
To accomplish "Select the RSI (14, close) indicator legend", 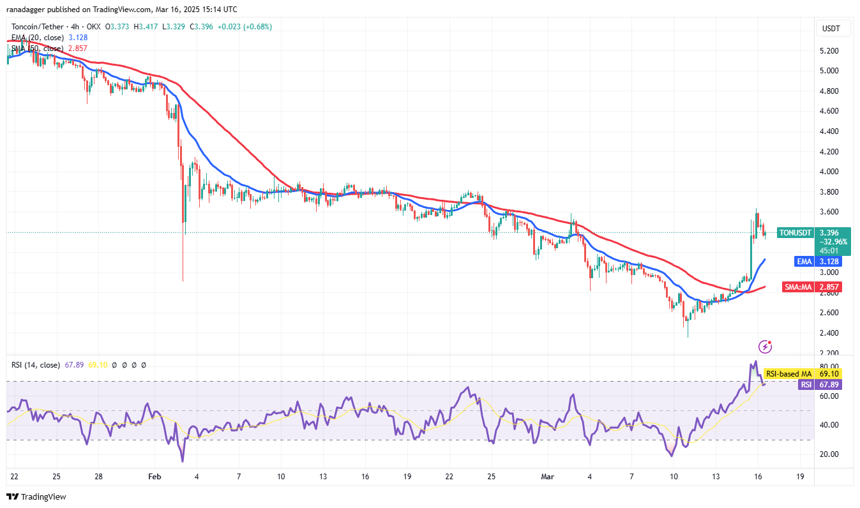I will pyautogui.click(x=36, y=365).
